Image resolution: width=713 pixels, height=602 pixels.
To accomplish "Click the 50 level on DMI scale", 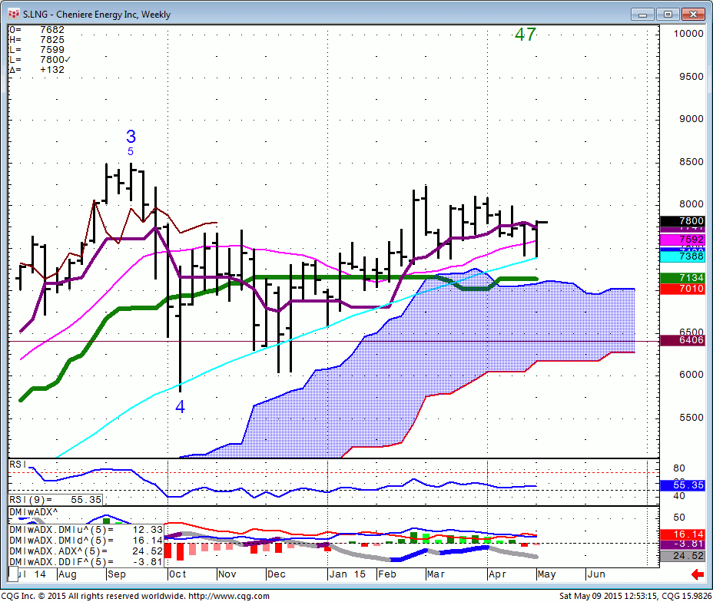I will tap(679, 517).
